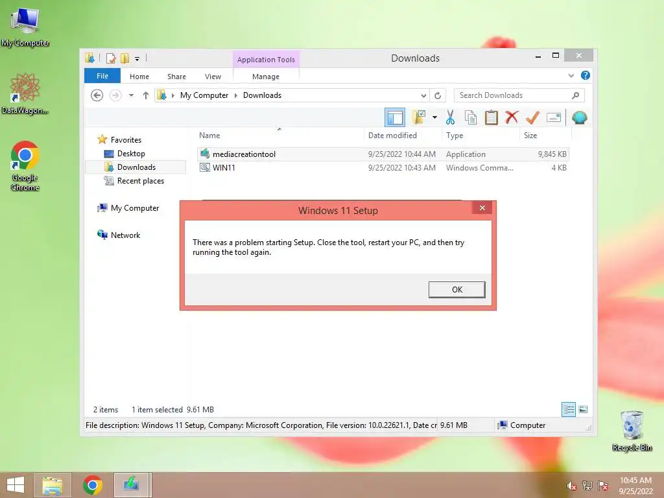Click OK in the Windows 11 Setup dialog

click(457, 290)
